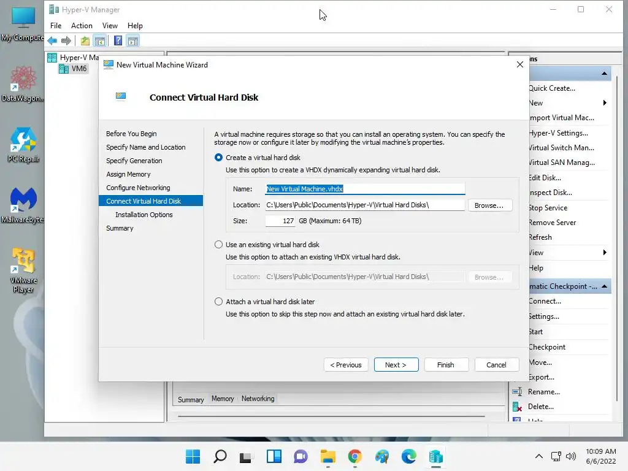Screen dimensions: 628x471
Task: Expand the New submenu arrow in Actions
Action: point(605,103)
